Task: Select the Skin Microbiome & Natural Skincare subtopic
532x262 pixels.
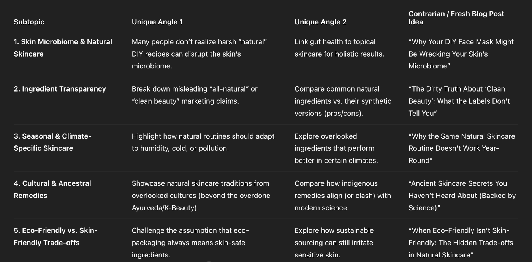Action: pyautogui.click(x=63, y=48)
